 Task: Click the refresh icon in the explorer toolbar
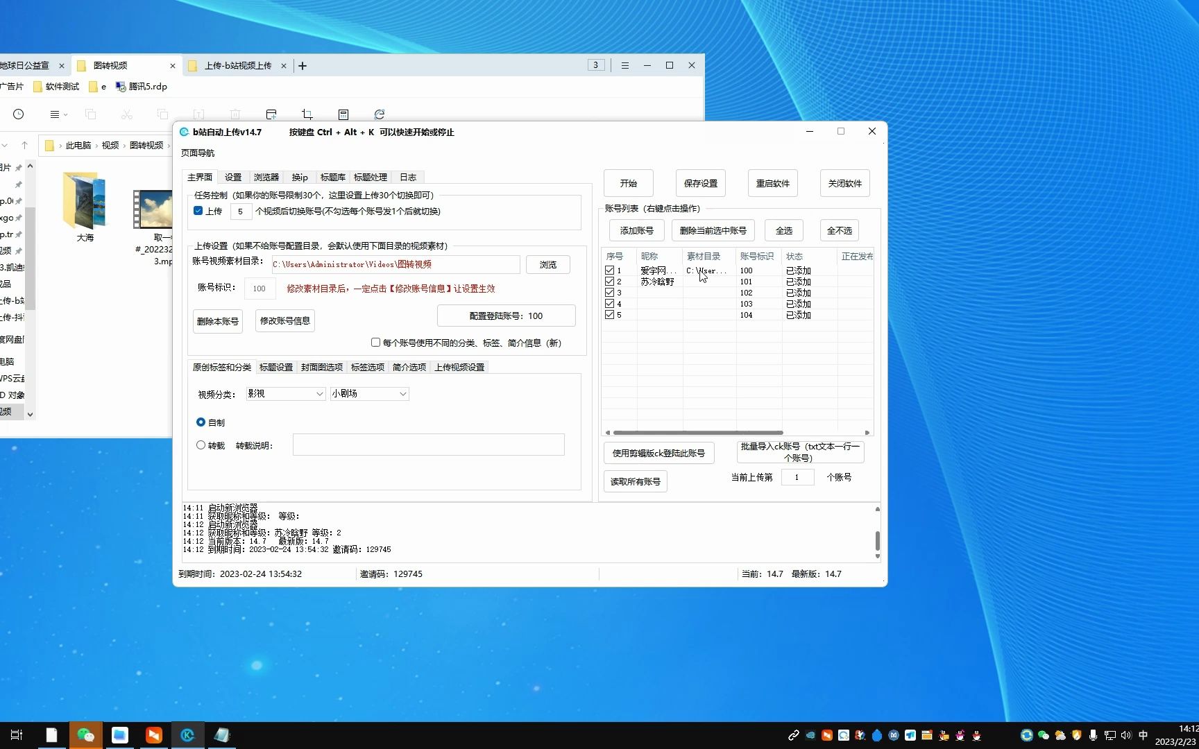(x=380, y=114)
